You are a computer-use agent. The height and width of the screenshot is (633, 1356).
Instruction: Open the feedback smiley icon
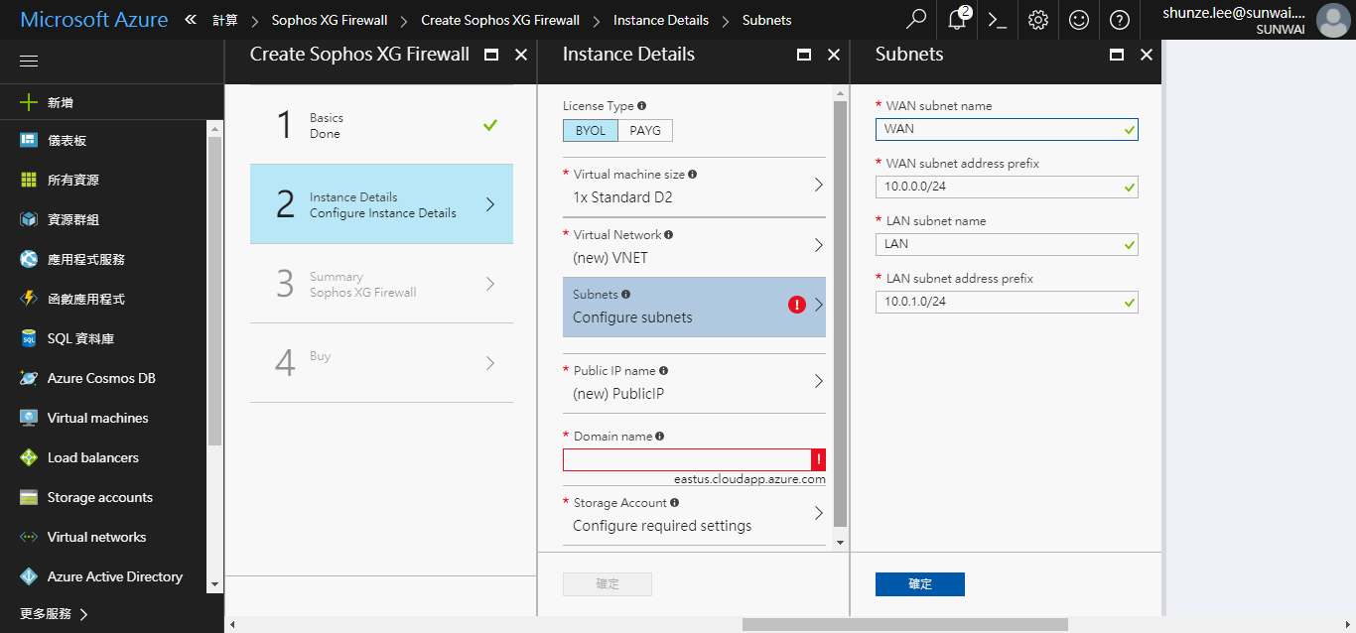tap(1079, 19)
